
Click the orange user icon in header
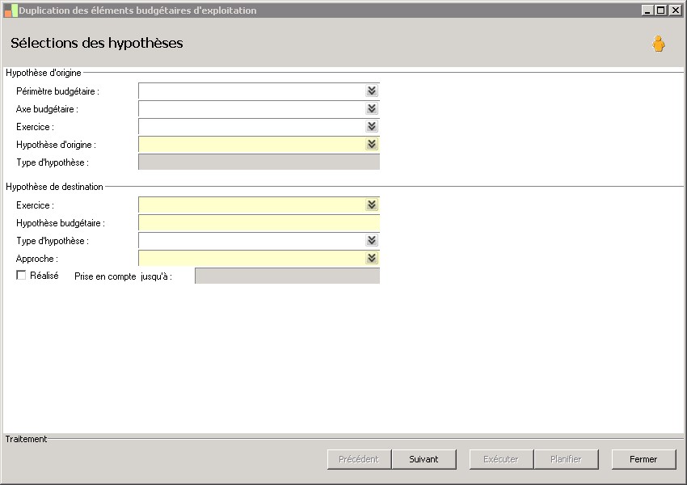[x=659, y=44]
